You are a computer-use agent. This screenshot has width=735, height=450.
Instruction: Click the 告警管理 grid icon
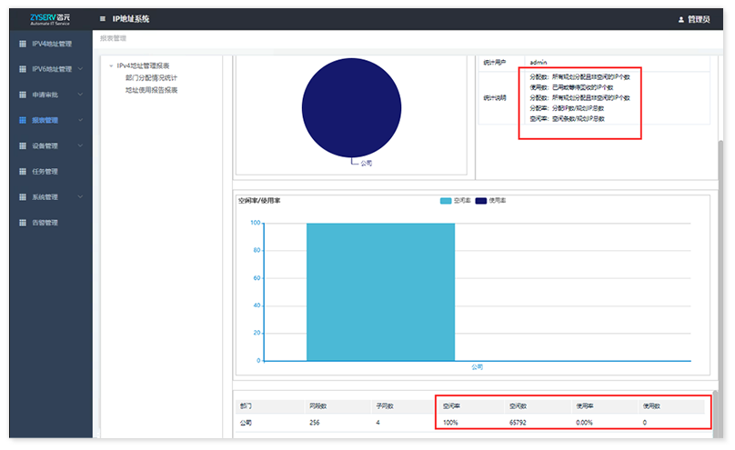[x=22, y=223]
